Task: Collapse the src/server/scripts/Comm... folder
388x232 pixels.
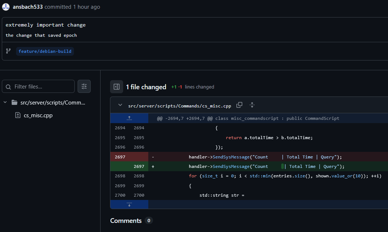Action: point(5,102)
